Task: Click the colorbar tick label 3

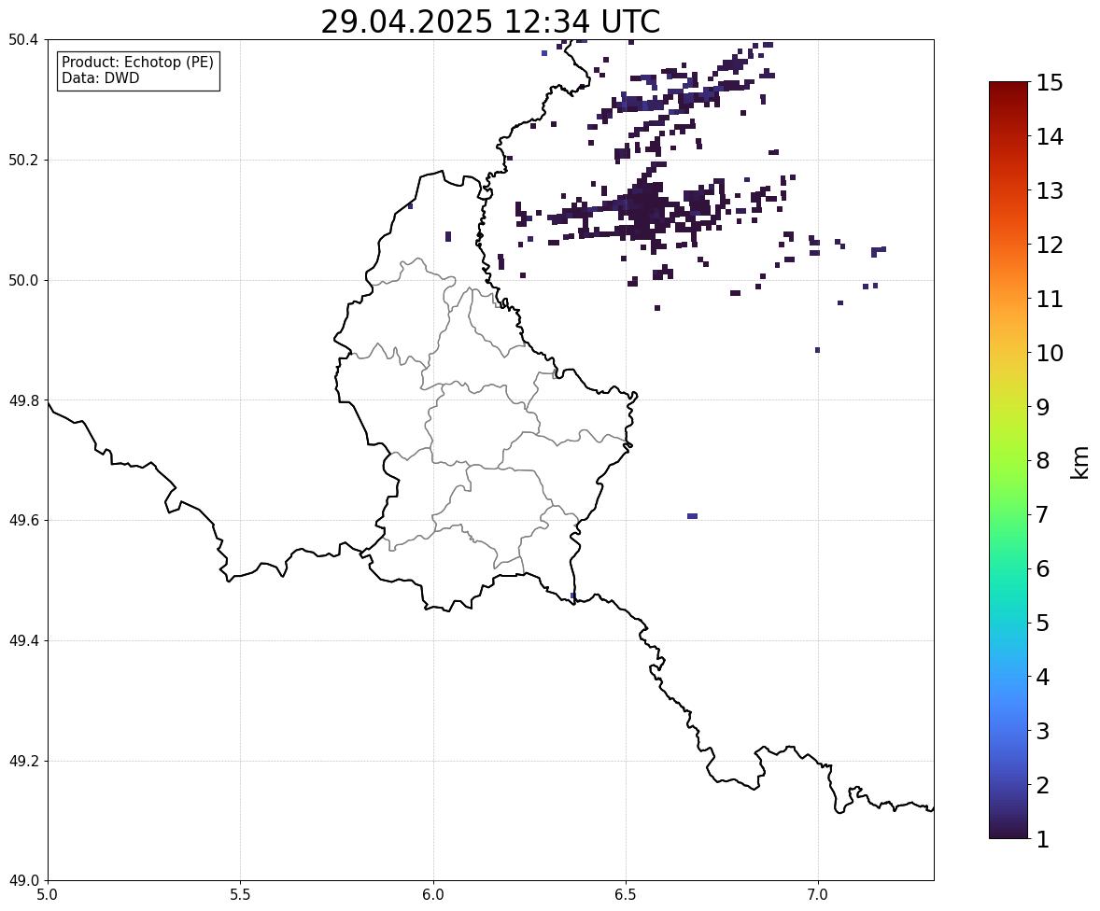Action: (1043, 731)
